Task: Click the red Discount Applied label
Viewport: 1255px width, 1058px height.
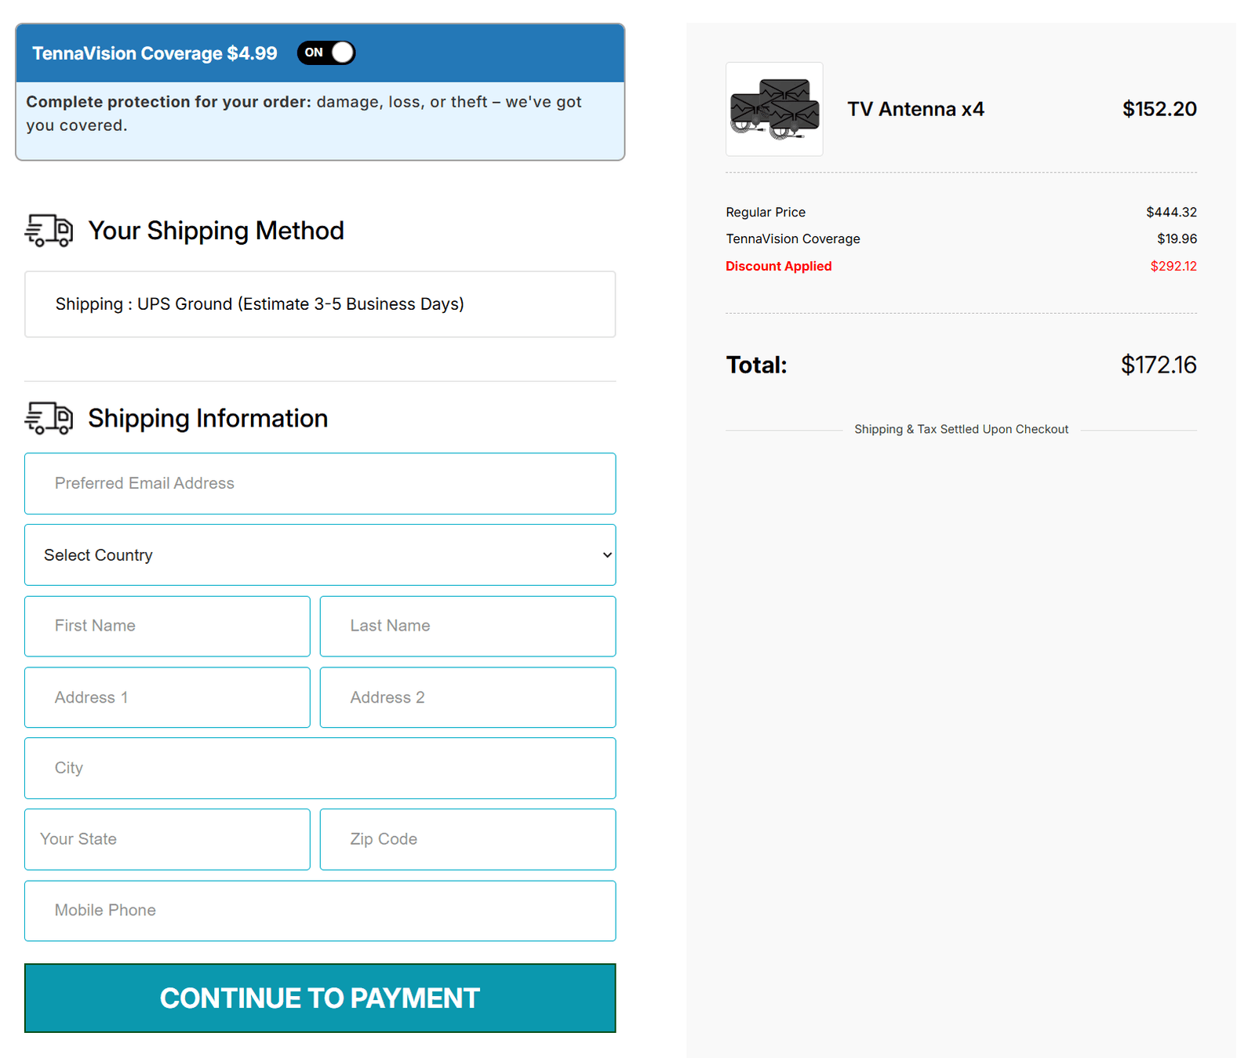Action: pos(778,266)
